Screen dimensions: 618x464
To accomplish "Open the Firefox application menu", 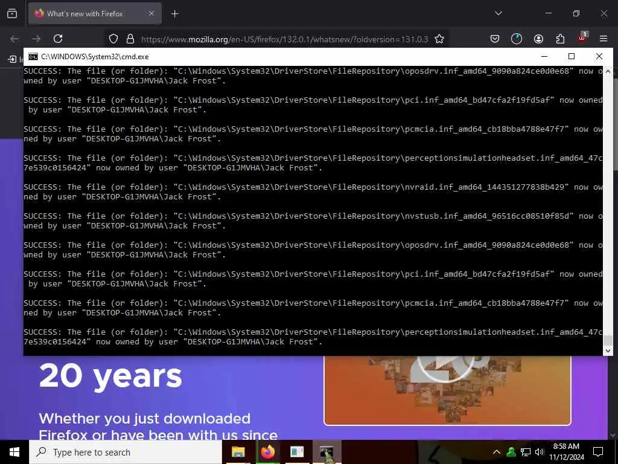I will click(604, 39).
